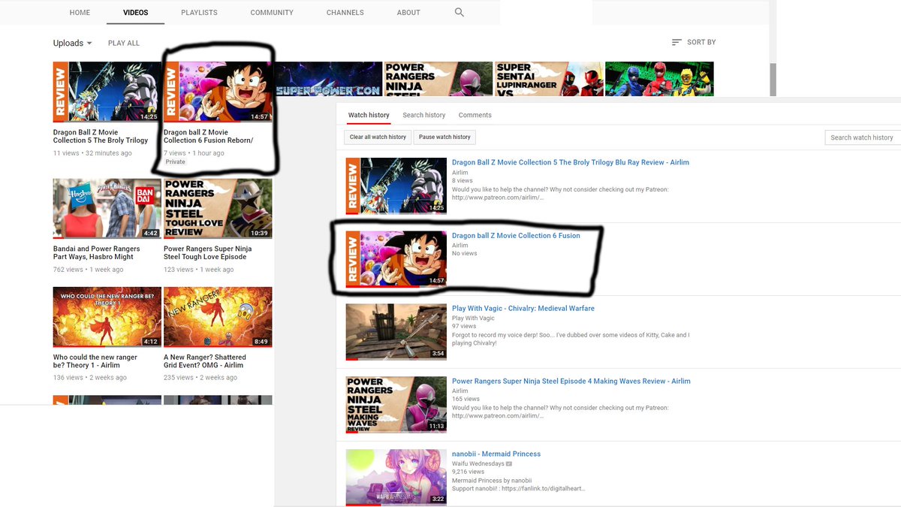
Task: Click the page vertical scrollbar thumb
Action: pos(773,80)
